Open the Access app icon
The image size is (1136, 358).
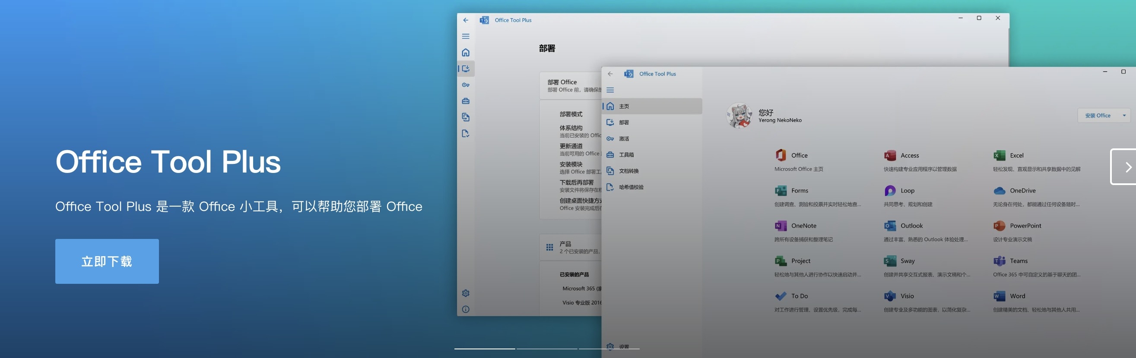tap(890, 155)
